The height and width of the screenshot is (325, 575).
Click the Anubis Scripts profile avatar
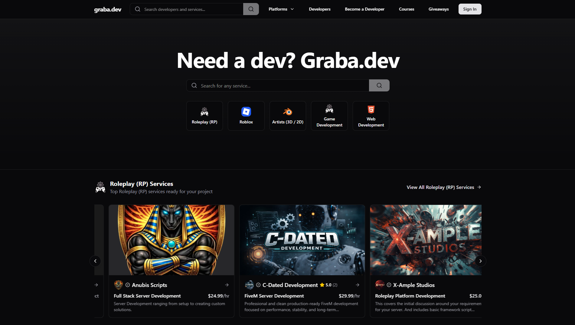point(119,285)
